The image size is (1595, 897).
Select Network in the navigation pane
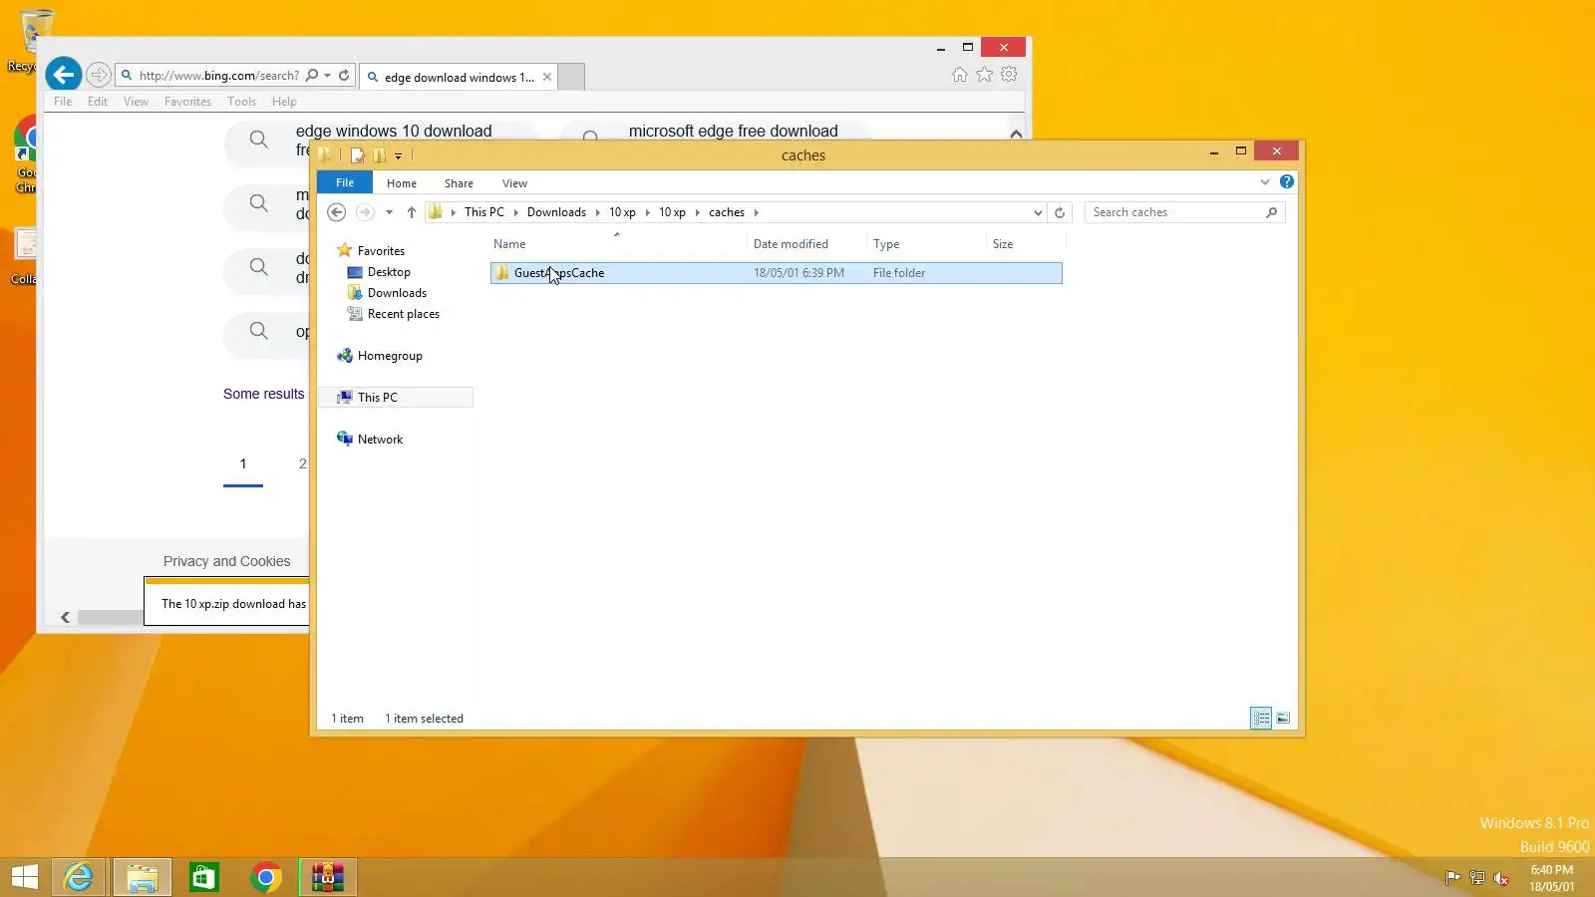380,440
